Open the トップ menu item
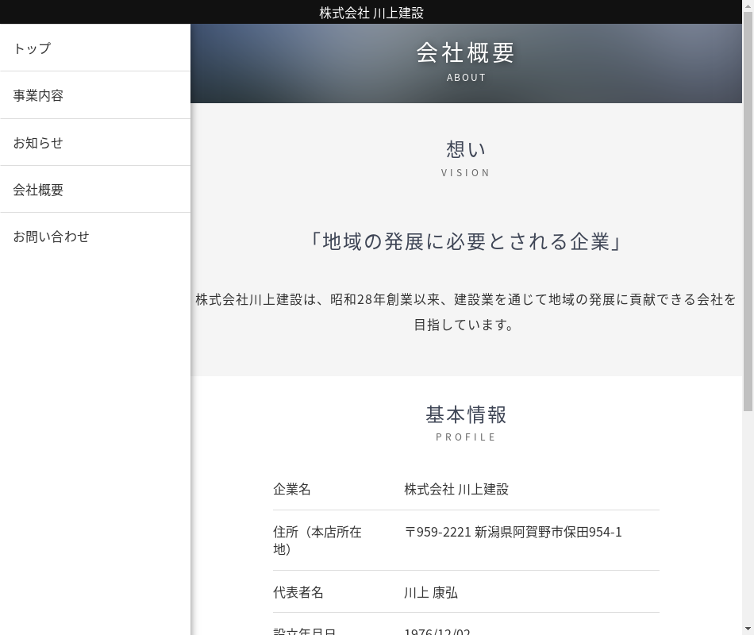This screenshot has width=754, height=635. point(32,48)
